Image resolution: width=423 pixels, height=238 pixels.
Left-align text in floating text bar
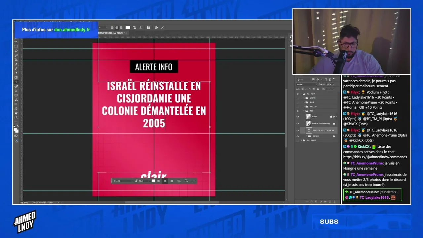point(159,181)
